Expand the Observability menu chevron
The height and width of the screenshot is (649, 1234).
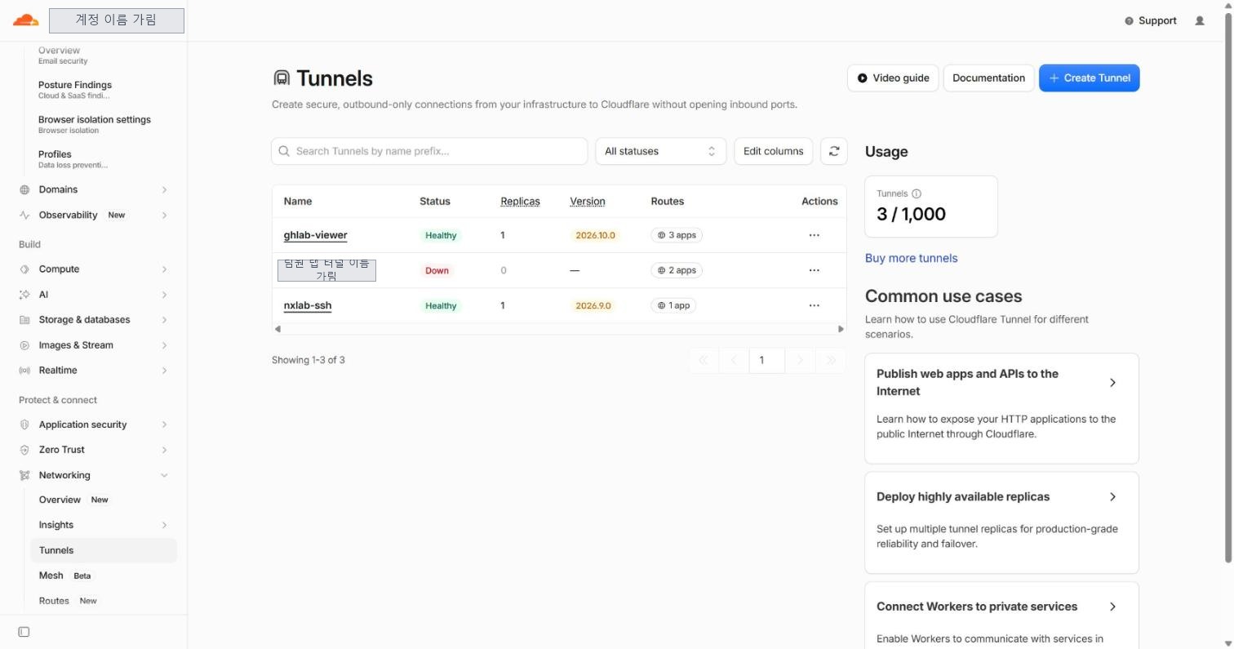point(164,216)
